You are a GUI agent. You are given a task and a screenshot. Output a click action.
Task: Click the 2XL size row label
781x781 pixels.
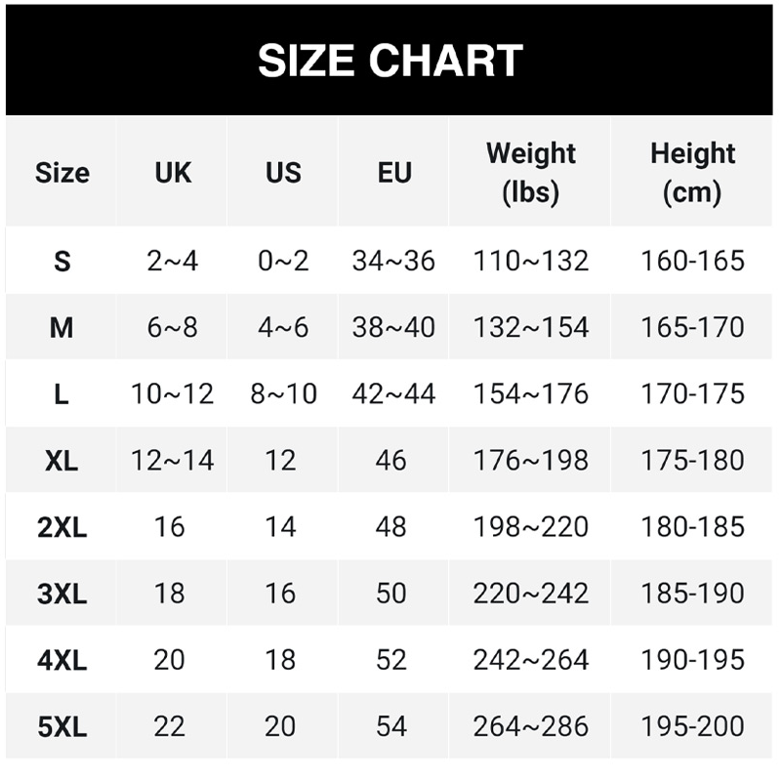62,527
